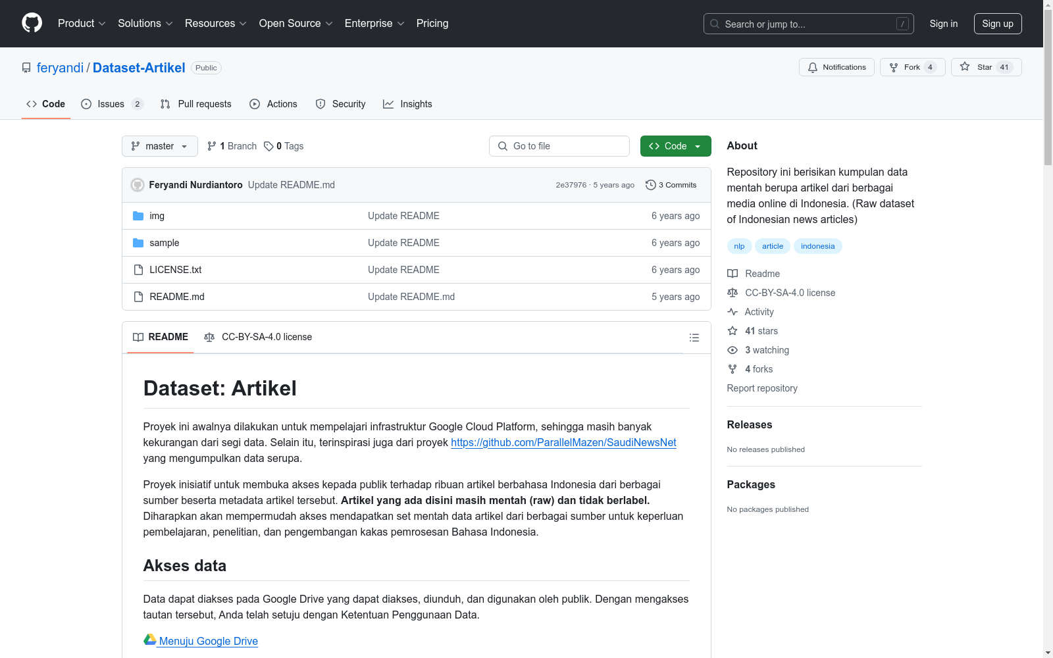Open the Issues tab
The image size is (1053, 658).
pyautogui.click(x=112, y=104)
